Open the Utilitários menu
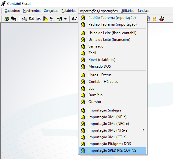 point(127,11)
